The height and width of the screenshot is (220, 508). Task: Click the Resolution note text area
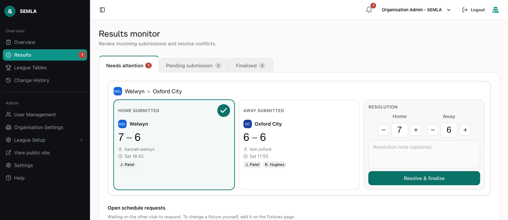pyautogui.click(x=424, y=154)
